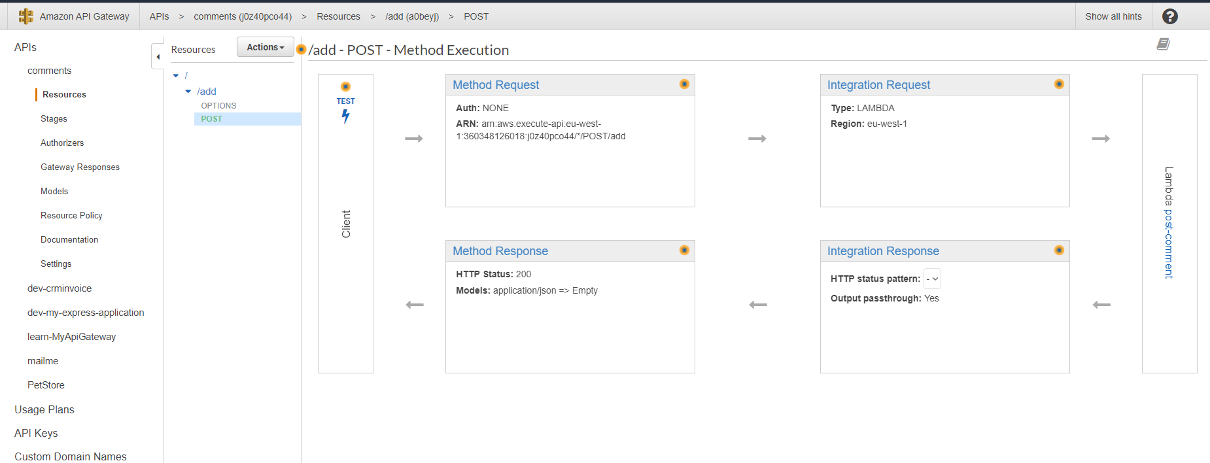1210x463 pixels.
Task: Open the Integration Response settings link
Action: point(883,251)
